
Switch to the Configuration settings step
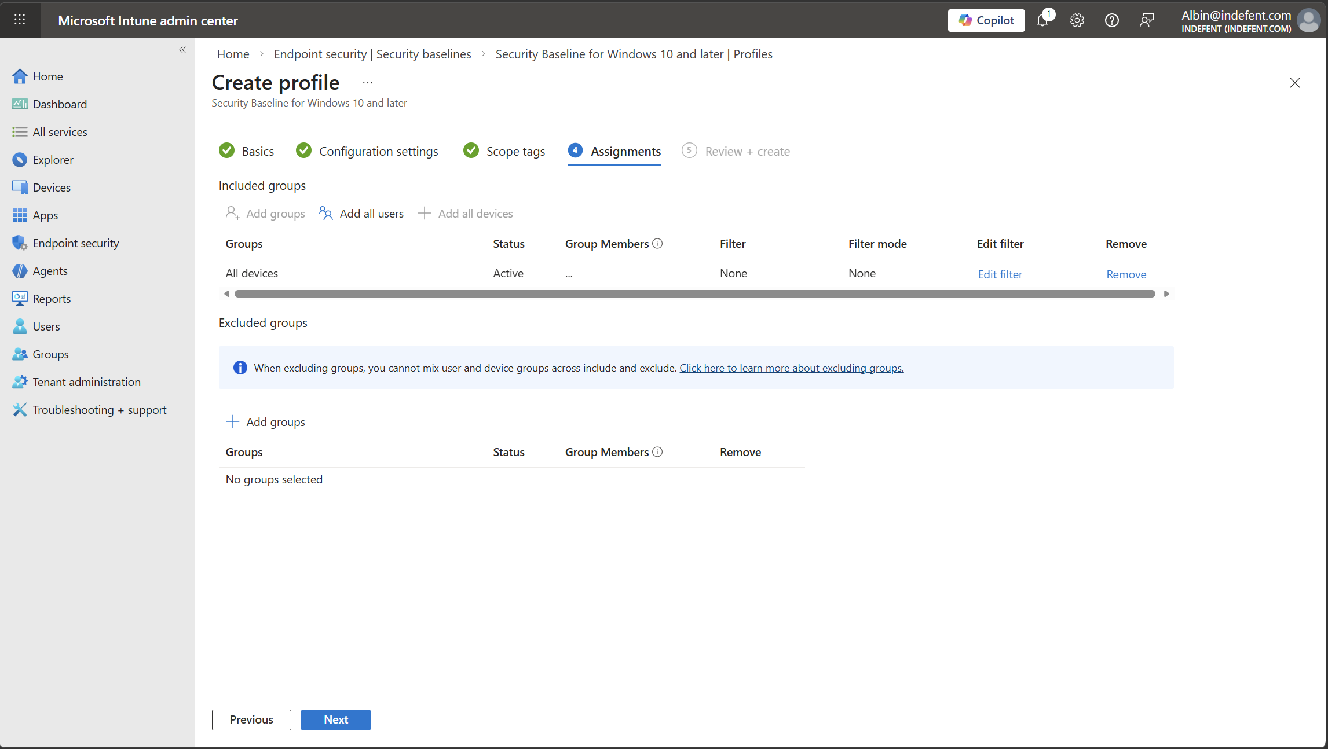pos(378,152)
